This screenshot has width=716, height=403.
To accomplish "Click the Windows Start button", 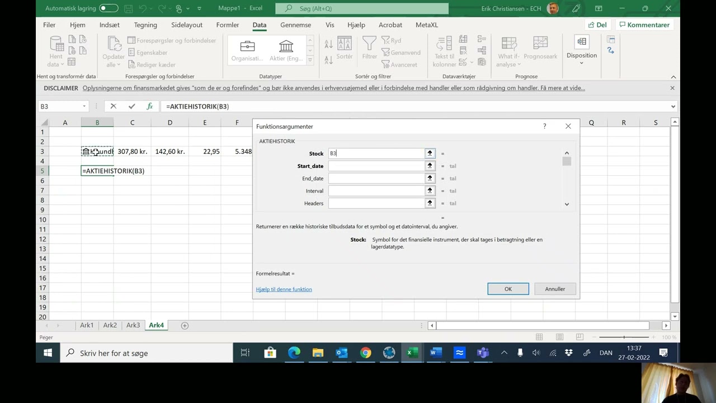I will tap(48, 353).
